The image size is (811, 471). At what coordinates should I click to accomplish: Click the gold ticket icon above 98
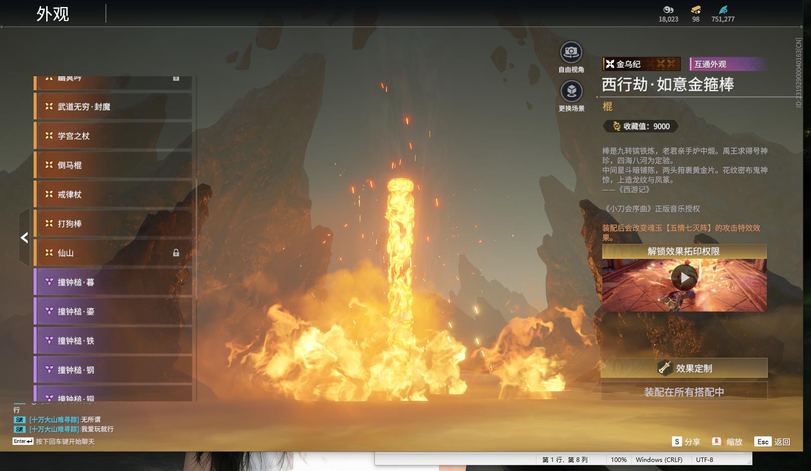click(x=696, y=10)
